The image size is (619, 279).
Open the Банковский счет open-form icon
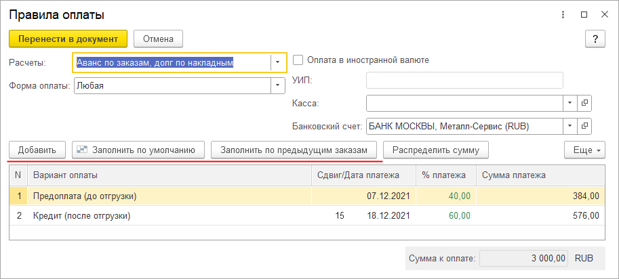tap(584, 126)
